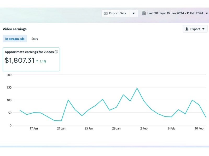Click the Export button in Video earnings
Screen dimensions: 209x156
[x=195, y=29]
